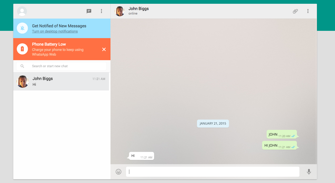
Task: Click the paperclip attach icon
Action: [x=295, y=11]
